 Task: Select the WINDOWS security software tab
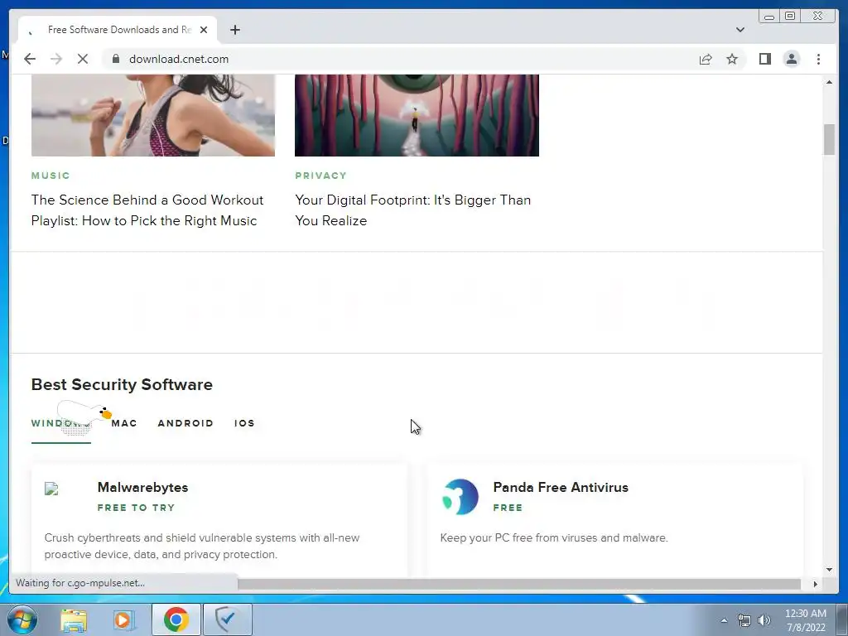60,423
